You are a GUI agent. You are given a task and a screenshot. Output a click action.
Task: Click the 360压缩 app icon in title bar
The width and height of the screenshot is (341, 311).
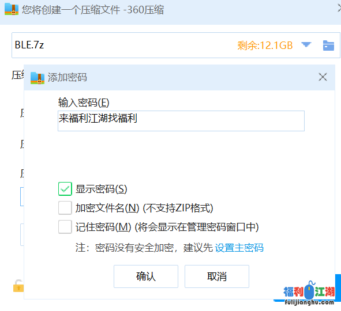(12, 9)
